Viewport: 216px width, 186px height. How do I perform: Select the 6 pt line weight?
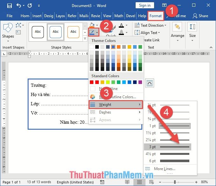tap(168, 161)
